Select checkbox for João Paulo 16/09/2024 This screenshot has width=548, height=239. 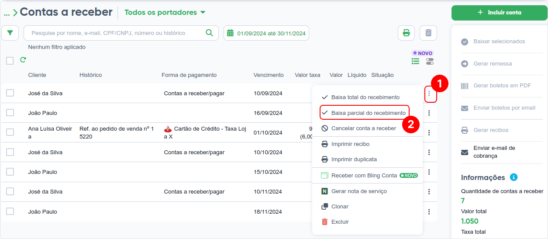[x=10, y=113]
